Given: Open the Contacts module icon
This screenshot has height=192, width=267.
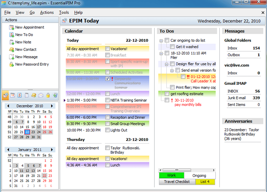Looking at the screenshot, I should [34, 95].
